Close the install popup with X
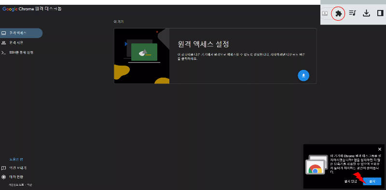386x190 pixels. [379, 149]
